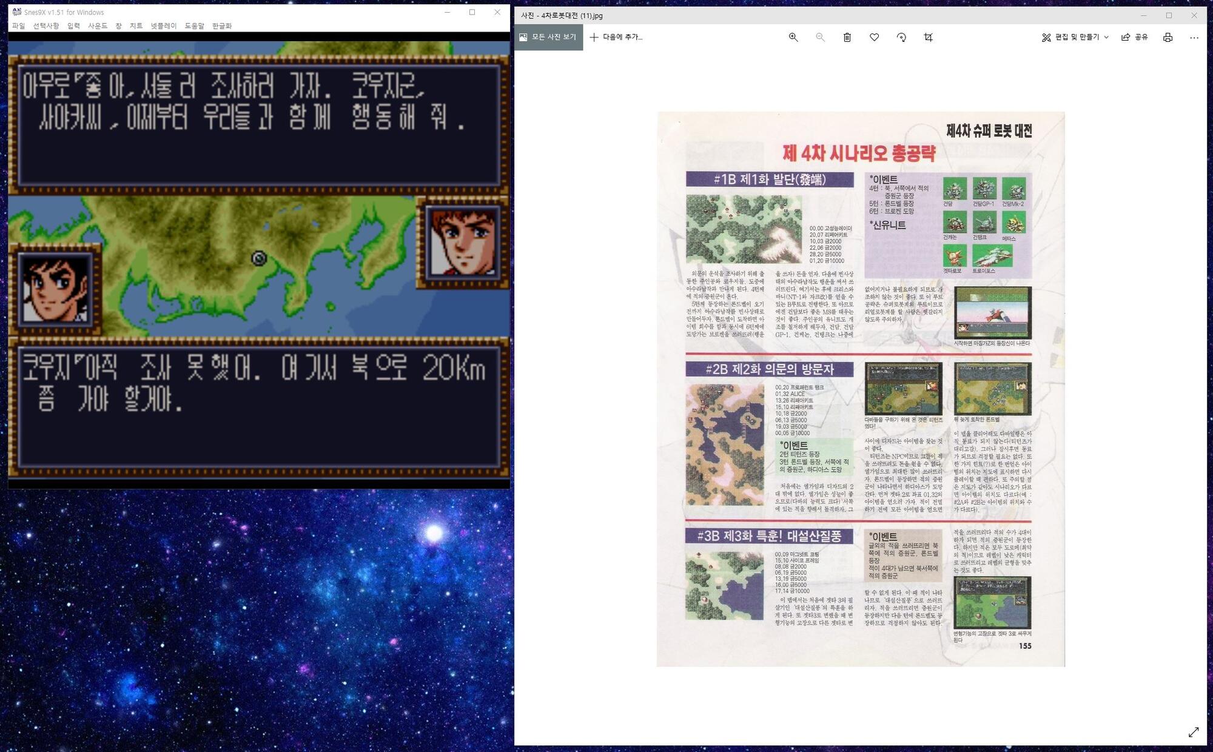Viewport: 1213px width, 752px height.
Task: Open the crop tool icon
Action: pos(928,38)
